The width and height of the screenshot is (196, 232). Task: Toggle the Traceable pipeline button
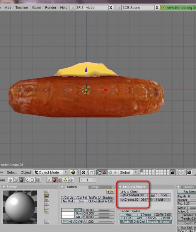(x=152, y=222)
